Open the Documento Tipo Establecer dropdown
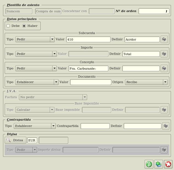This screenshot has height=170, width=174. click(x=37, y=82)
